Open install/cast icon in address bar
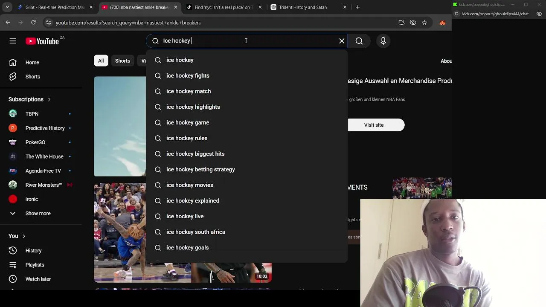546x307 pixels. (x=401, y=23)
